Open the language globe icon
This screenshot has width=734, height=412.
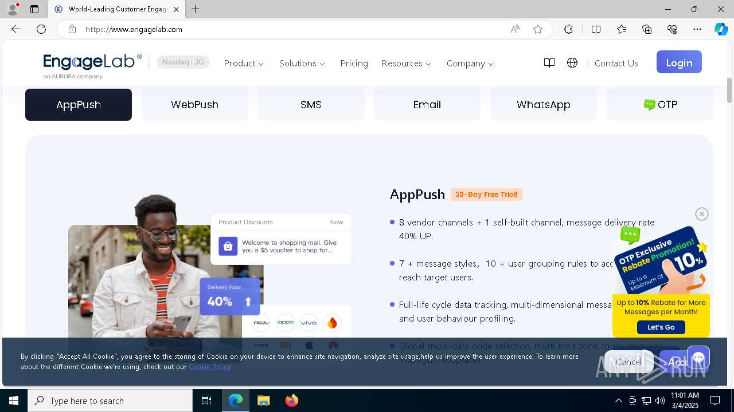click(x=572, y=63)
